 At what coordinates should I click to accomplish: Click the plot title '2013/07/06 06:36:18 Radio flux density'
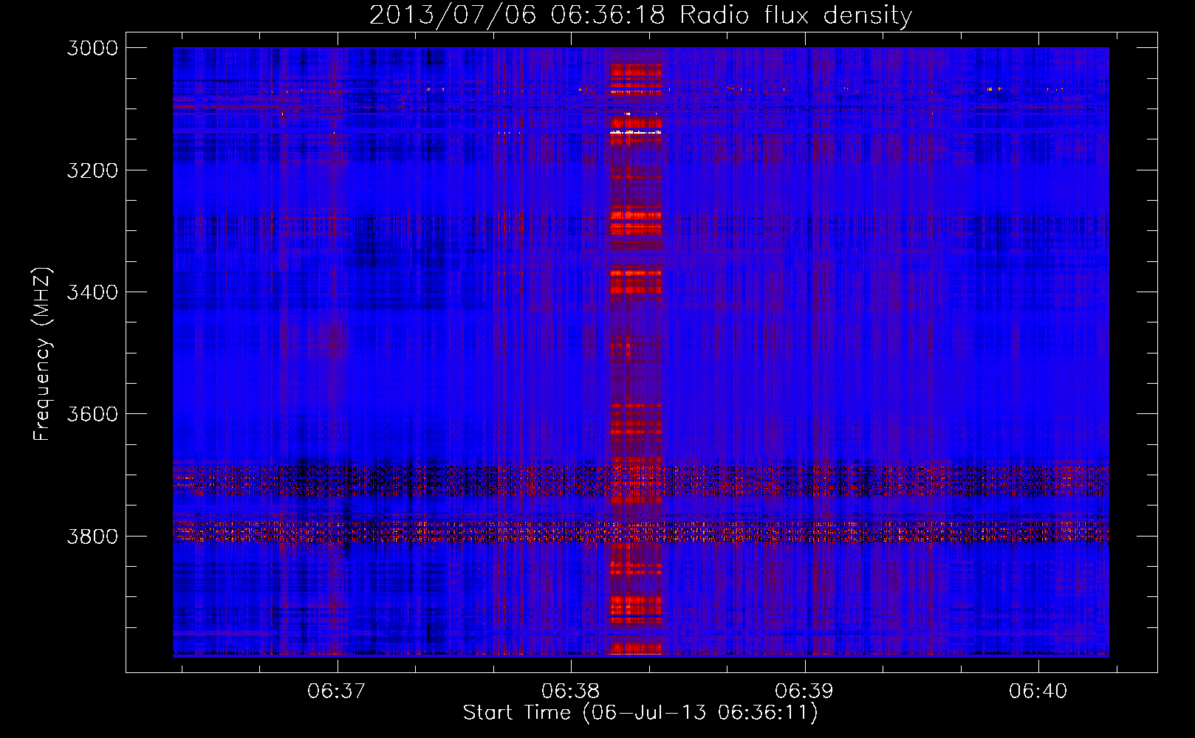(640, 15)
